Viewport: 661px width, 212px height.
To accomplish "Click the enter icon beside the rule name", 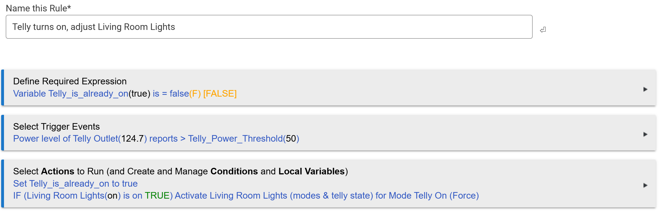I will tap(543, 30).
